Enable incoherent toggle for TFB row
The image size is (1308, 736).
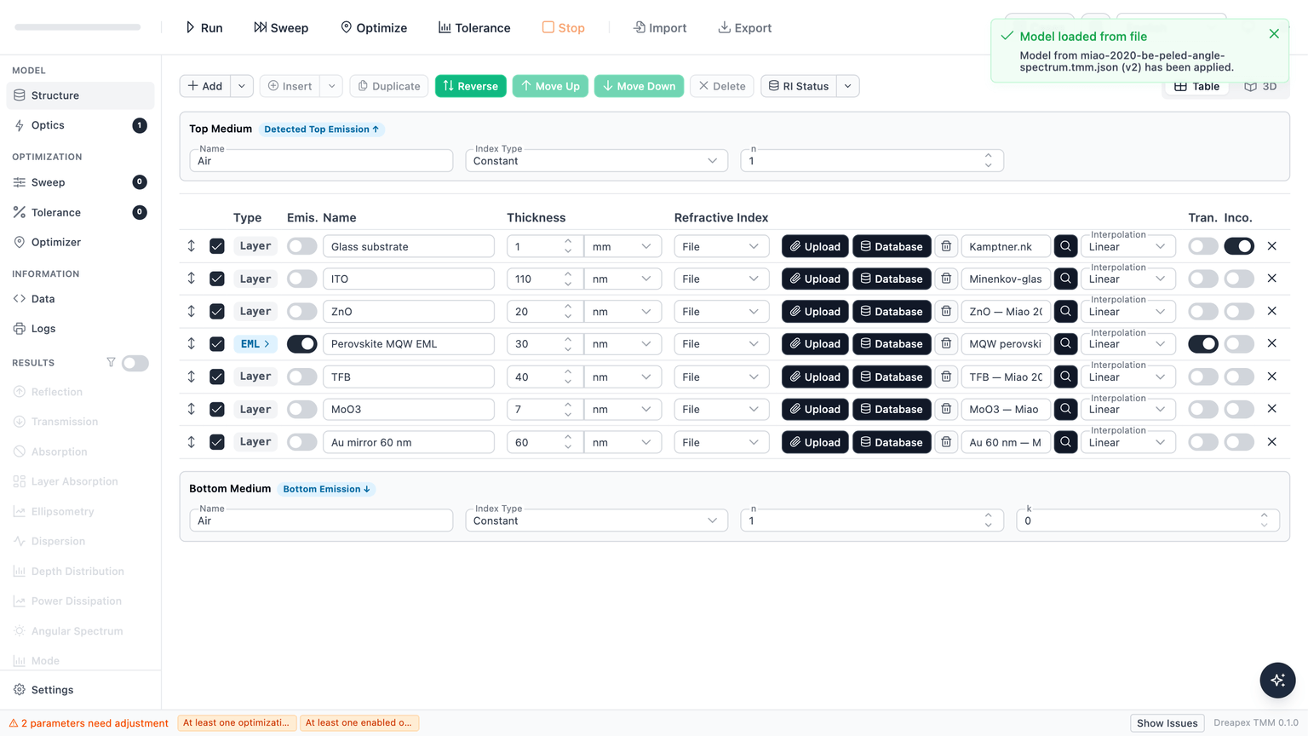1239,377
